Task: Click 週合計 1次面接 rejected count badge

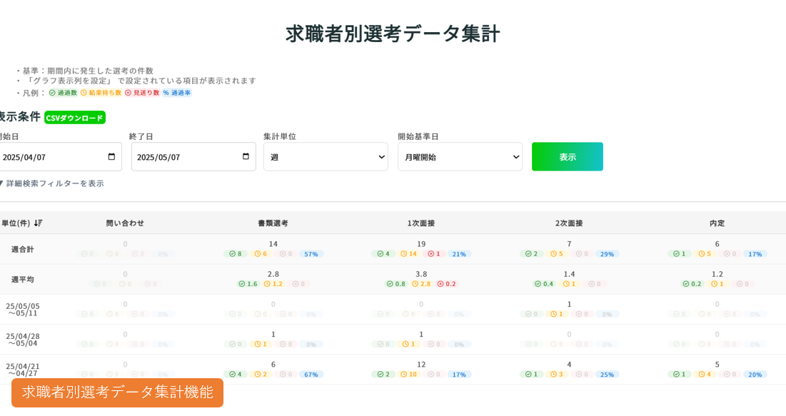Action: pos(435,254)
